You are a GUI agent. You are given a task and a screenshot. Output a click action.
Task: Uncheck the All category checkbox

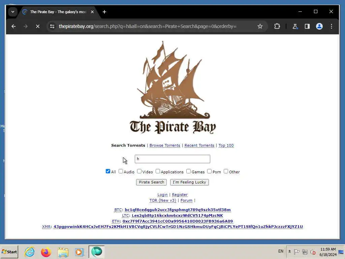(x=108, y=171)
